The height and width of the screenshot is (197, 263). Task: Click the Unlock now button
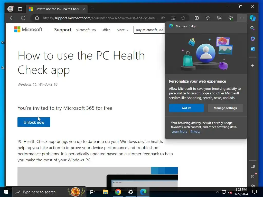pyautogui.click(x=34, y=122)
